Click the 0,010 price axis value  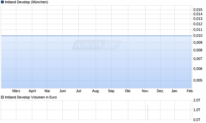[x=198, y=35]
